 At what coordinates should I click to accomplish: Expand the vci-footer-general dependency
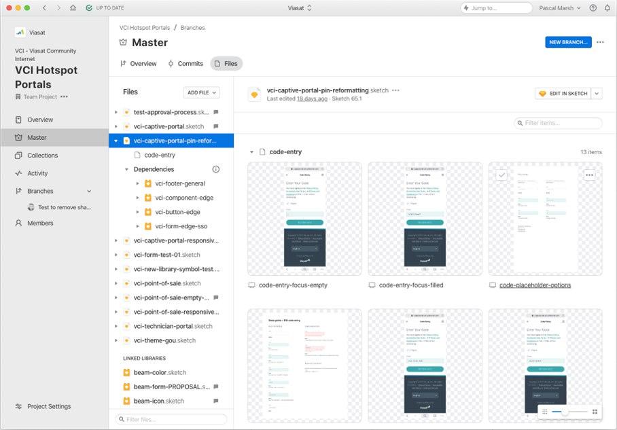(138, 183)
